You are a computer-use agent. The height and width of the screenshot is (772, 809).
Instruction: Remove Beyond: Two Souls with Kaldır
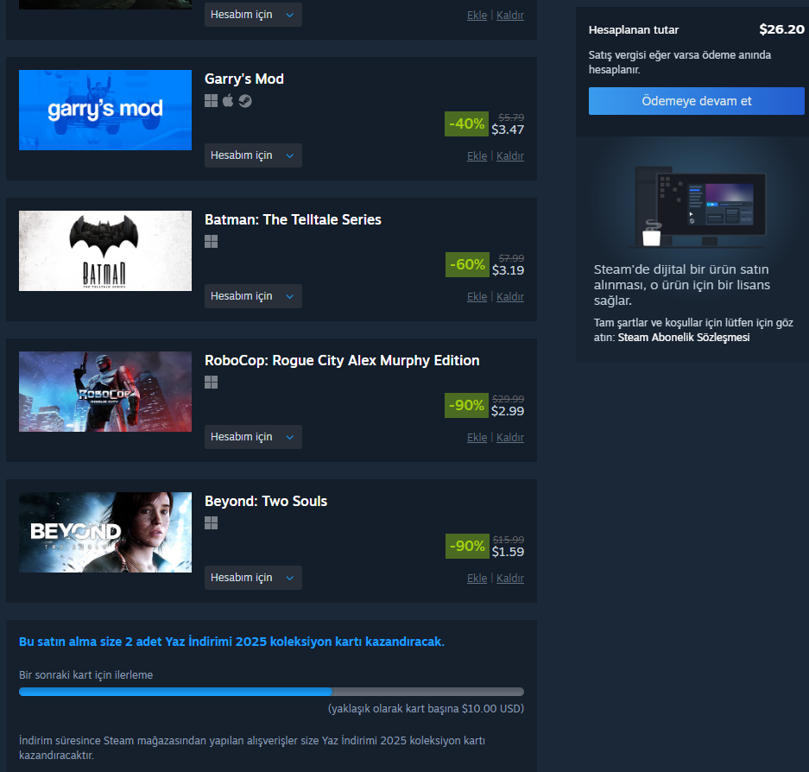(510, 578)
